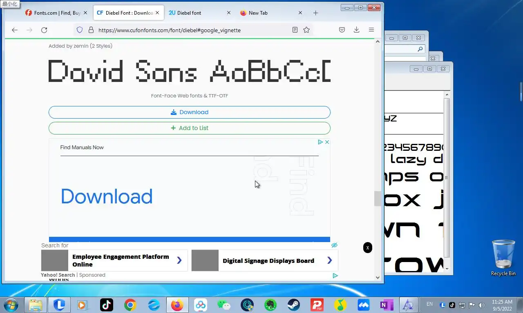Open the TikTok taskbar icon

pyautogui.click(x=107, y=305)
